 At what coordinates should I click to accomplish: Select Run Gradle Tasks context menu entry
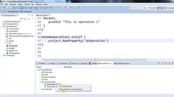click(x=73, y=86)
